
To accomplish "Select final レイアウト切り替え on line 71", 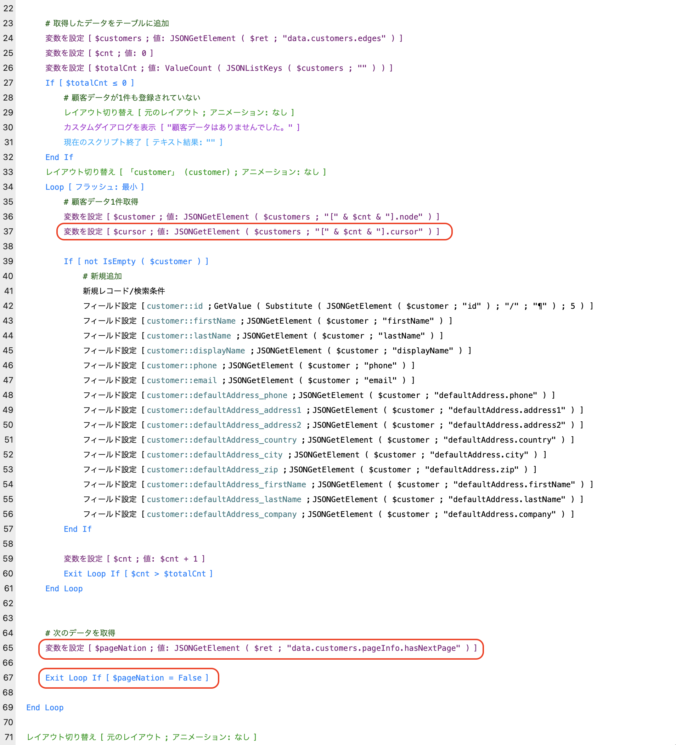I will click(142, 737).
